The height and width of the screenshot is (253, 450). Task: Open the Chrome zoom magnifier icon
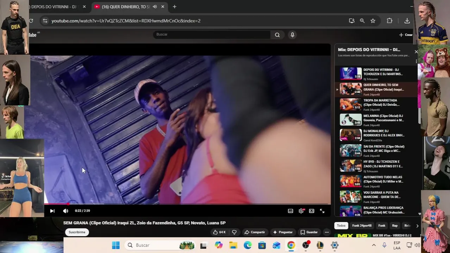point(362,21)
